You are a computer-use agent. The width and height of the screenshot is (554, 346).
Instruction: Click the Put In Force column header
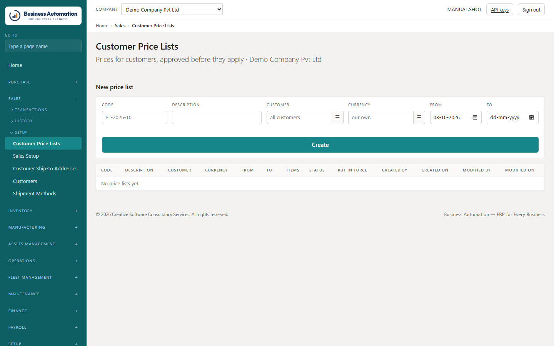click(x=352, y=170)
